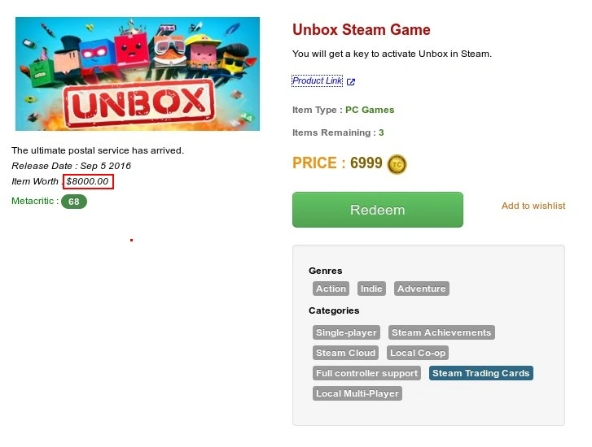The width and height of the screenshot is (592, 447).
Task: Add this game to wishlist
Action: pos(533,206)
